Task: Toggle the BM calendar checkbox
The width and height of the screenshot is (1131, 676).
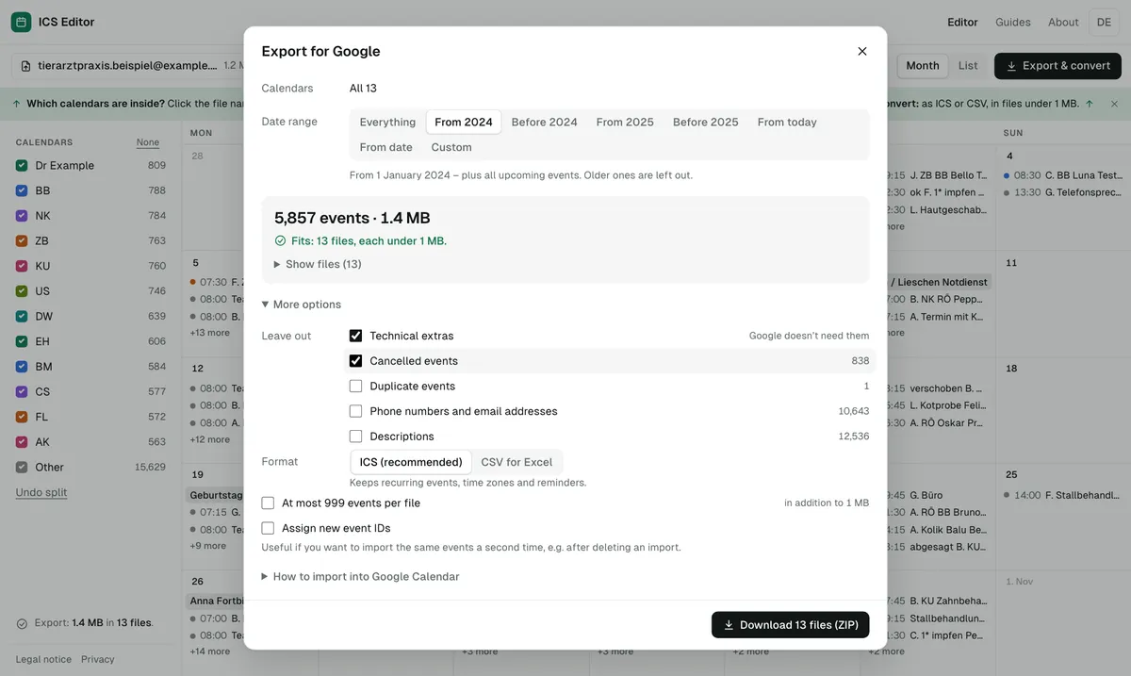Action: pyautogui.click(x=22, y=366)
